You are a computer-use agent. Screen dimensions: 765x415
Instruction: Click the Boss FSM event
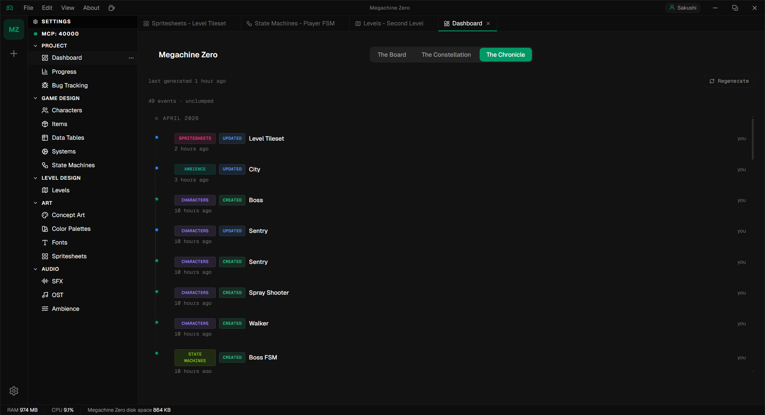[263, 357]
